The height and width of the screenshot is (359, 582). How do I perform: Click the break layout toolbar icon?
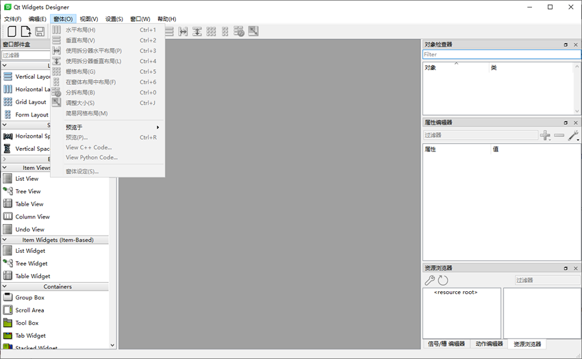pos(239,32)
